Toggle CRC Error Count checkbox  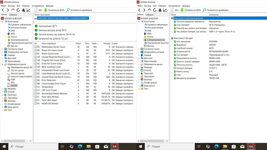click(x=36, y=90)
